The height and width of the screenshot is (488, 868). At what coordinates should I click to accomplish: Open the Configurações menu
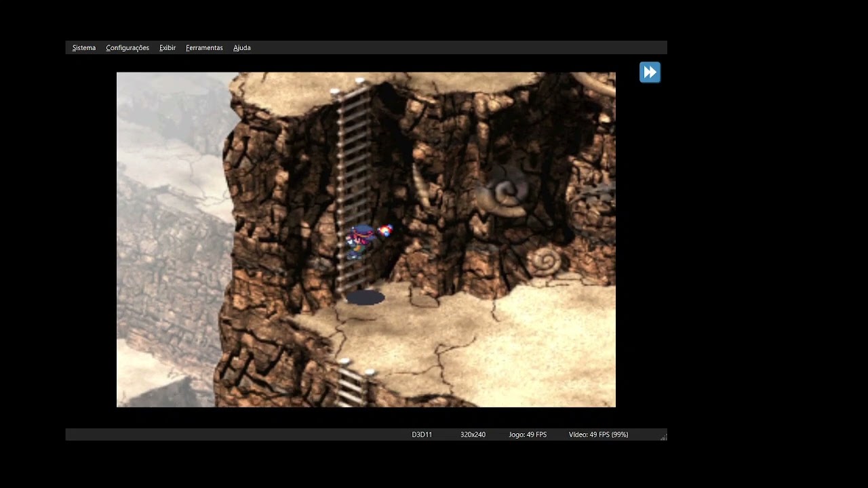(x=127, y=48)
